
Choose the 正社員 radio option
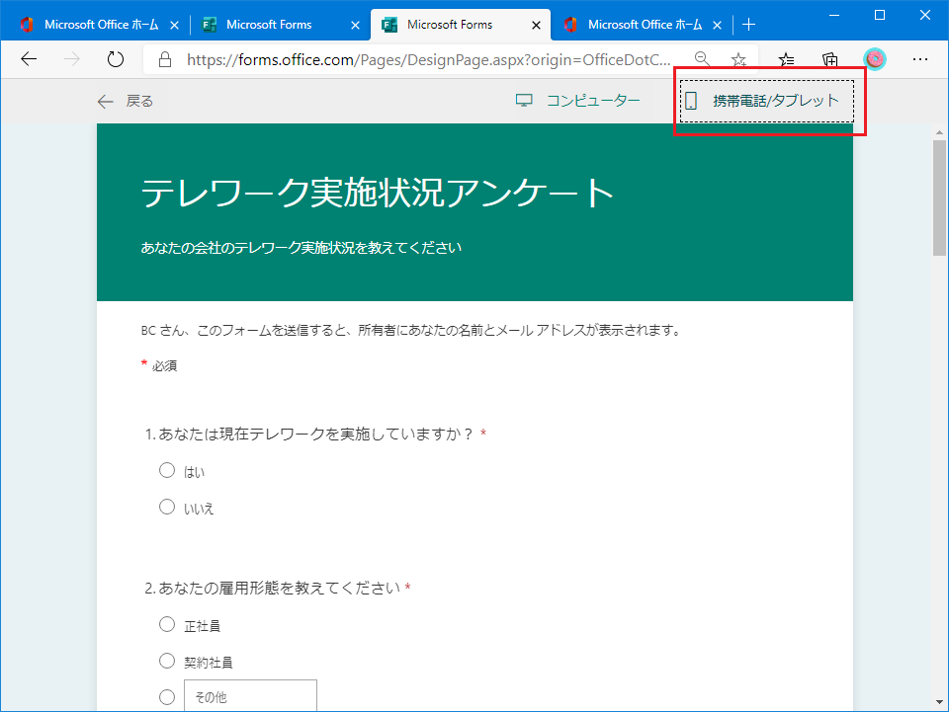pyautogui.click(x=167, y=624)
